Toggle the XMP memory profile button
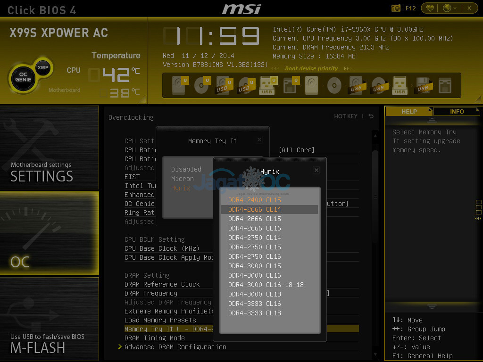The width and height of the screenshot is (483, 362). (43, 67)
